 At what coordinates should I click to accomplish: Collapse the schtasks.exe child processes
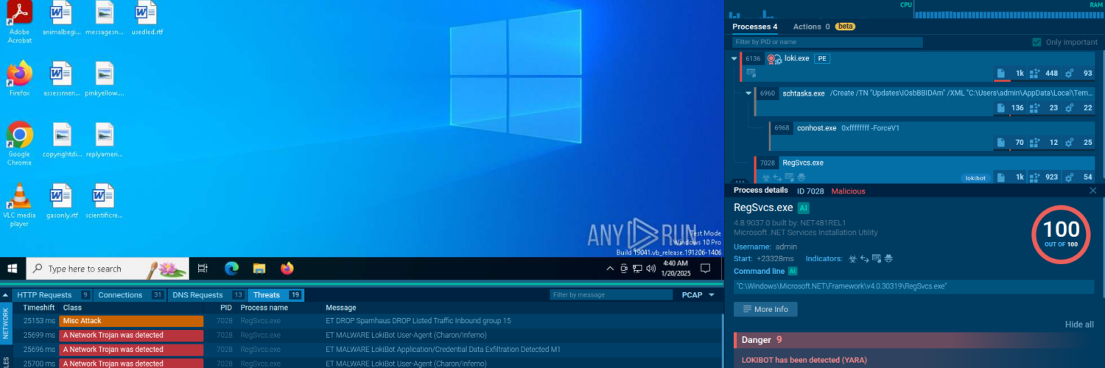coord(748,93)
